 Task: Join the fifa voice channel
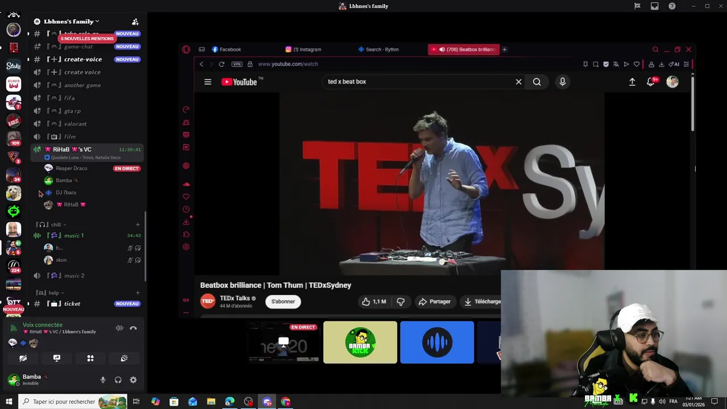coord(69,98)
